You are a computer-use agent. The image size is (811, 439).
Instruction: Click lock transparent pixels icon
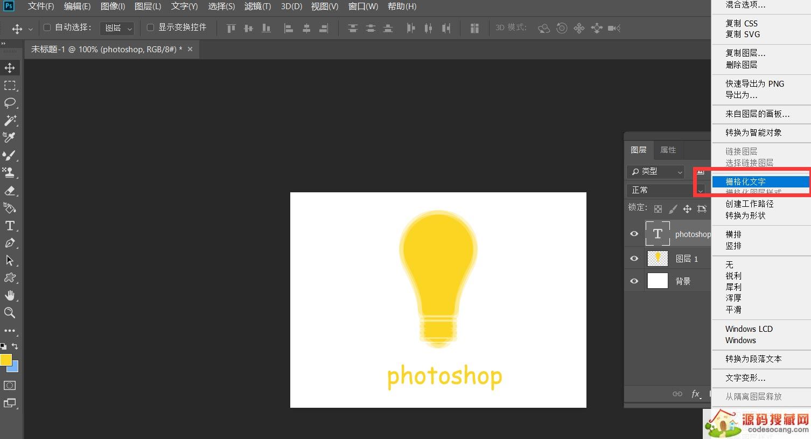[x=658, y=208]
